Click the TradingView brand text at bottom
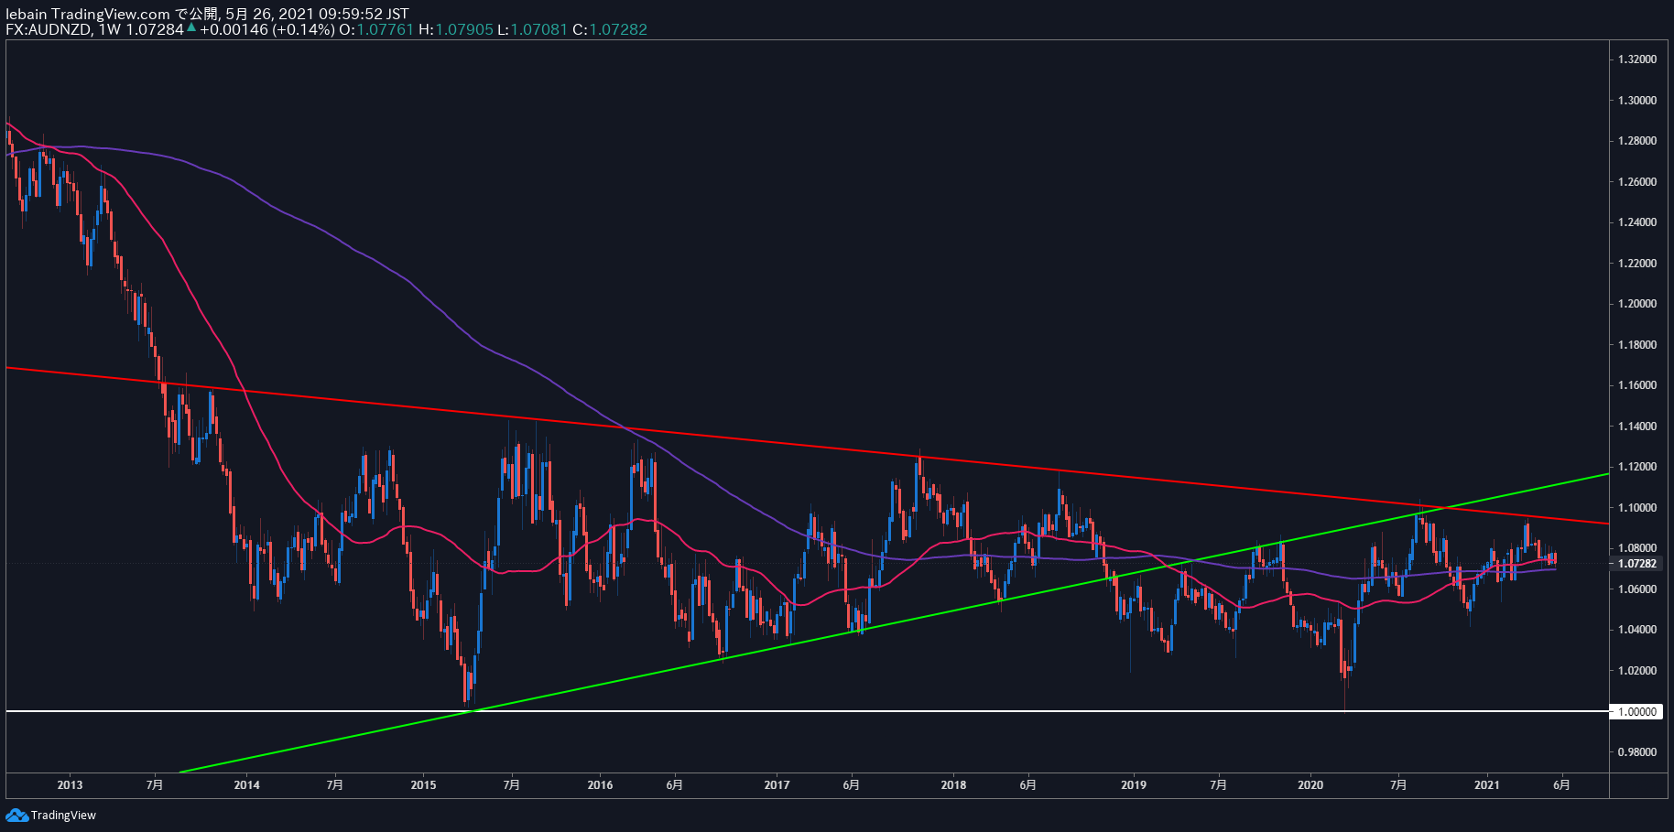Screen dimensions: 1674x832 pos(63,815)
